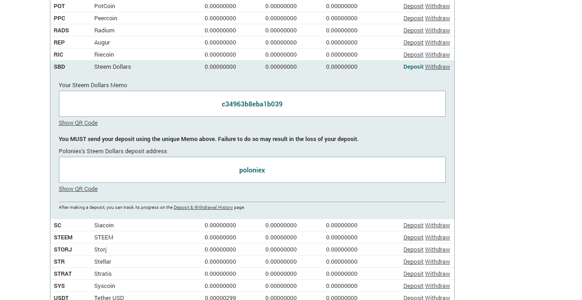Open Withdraw for Augur row
Viewport: 582px width, 300px height.
click(438, 43)
